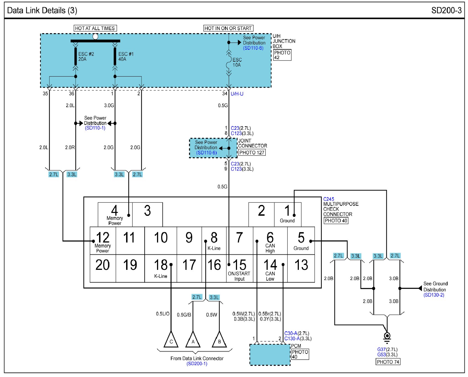Click the U/H-U connector label

tap(237, 94)
